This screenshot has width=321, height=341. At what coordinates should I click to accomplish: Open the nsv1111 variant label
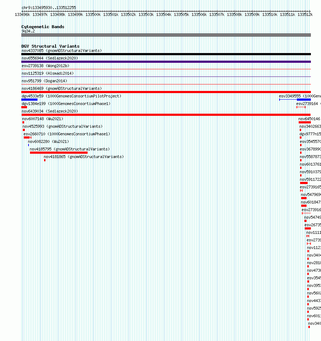click(x=314, y=232)
